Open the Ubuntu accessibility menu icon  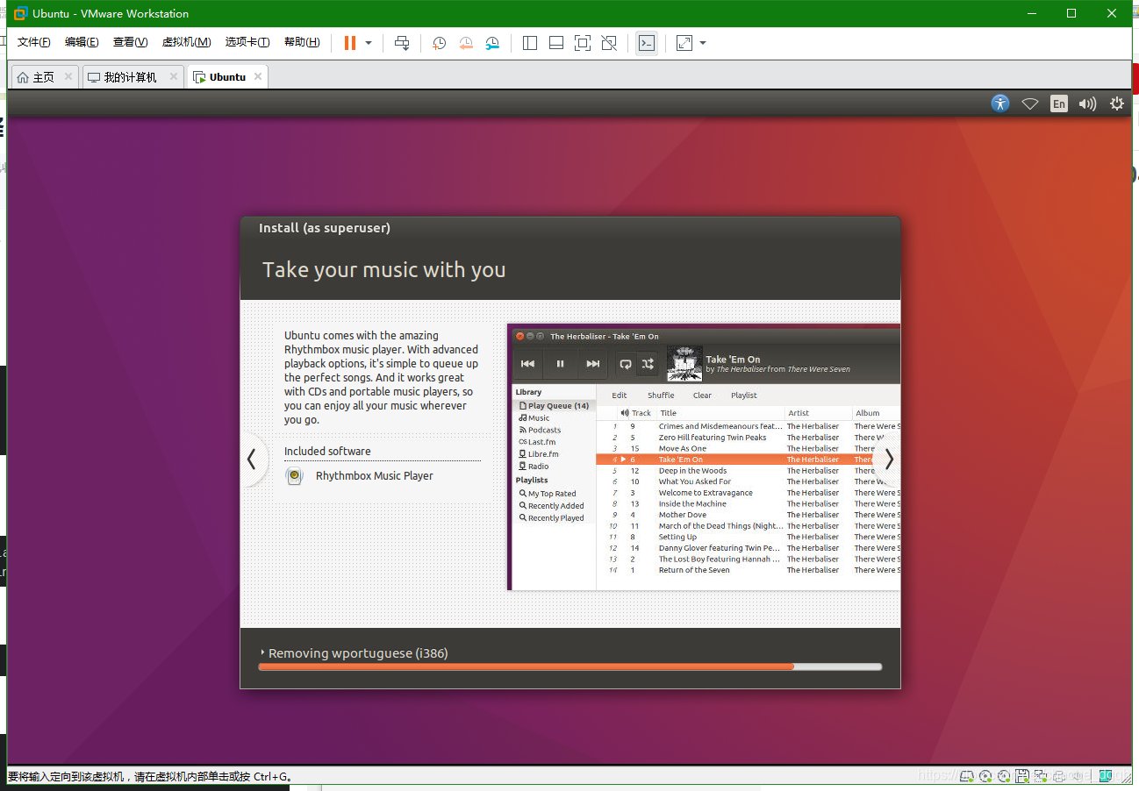1000,103
